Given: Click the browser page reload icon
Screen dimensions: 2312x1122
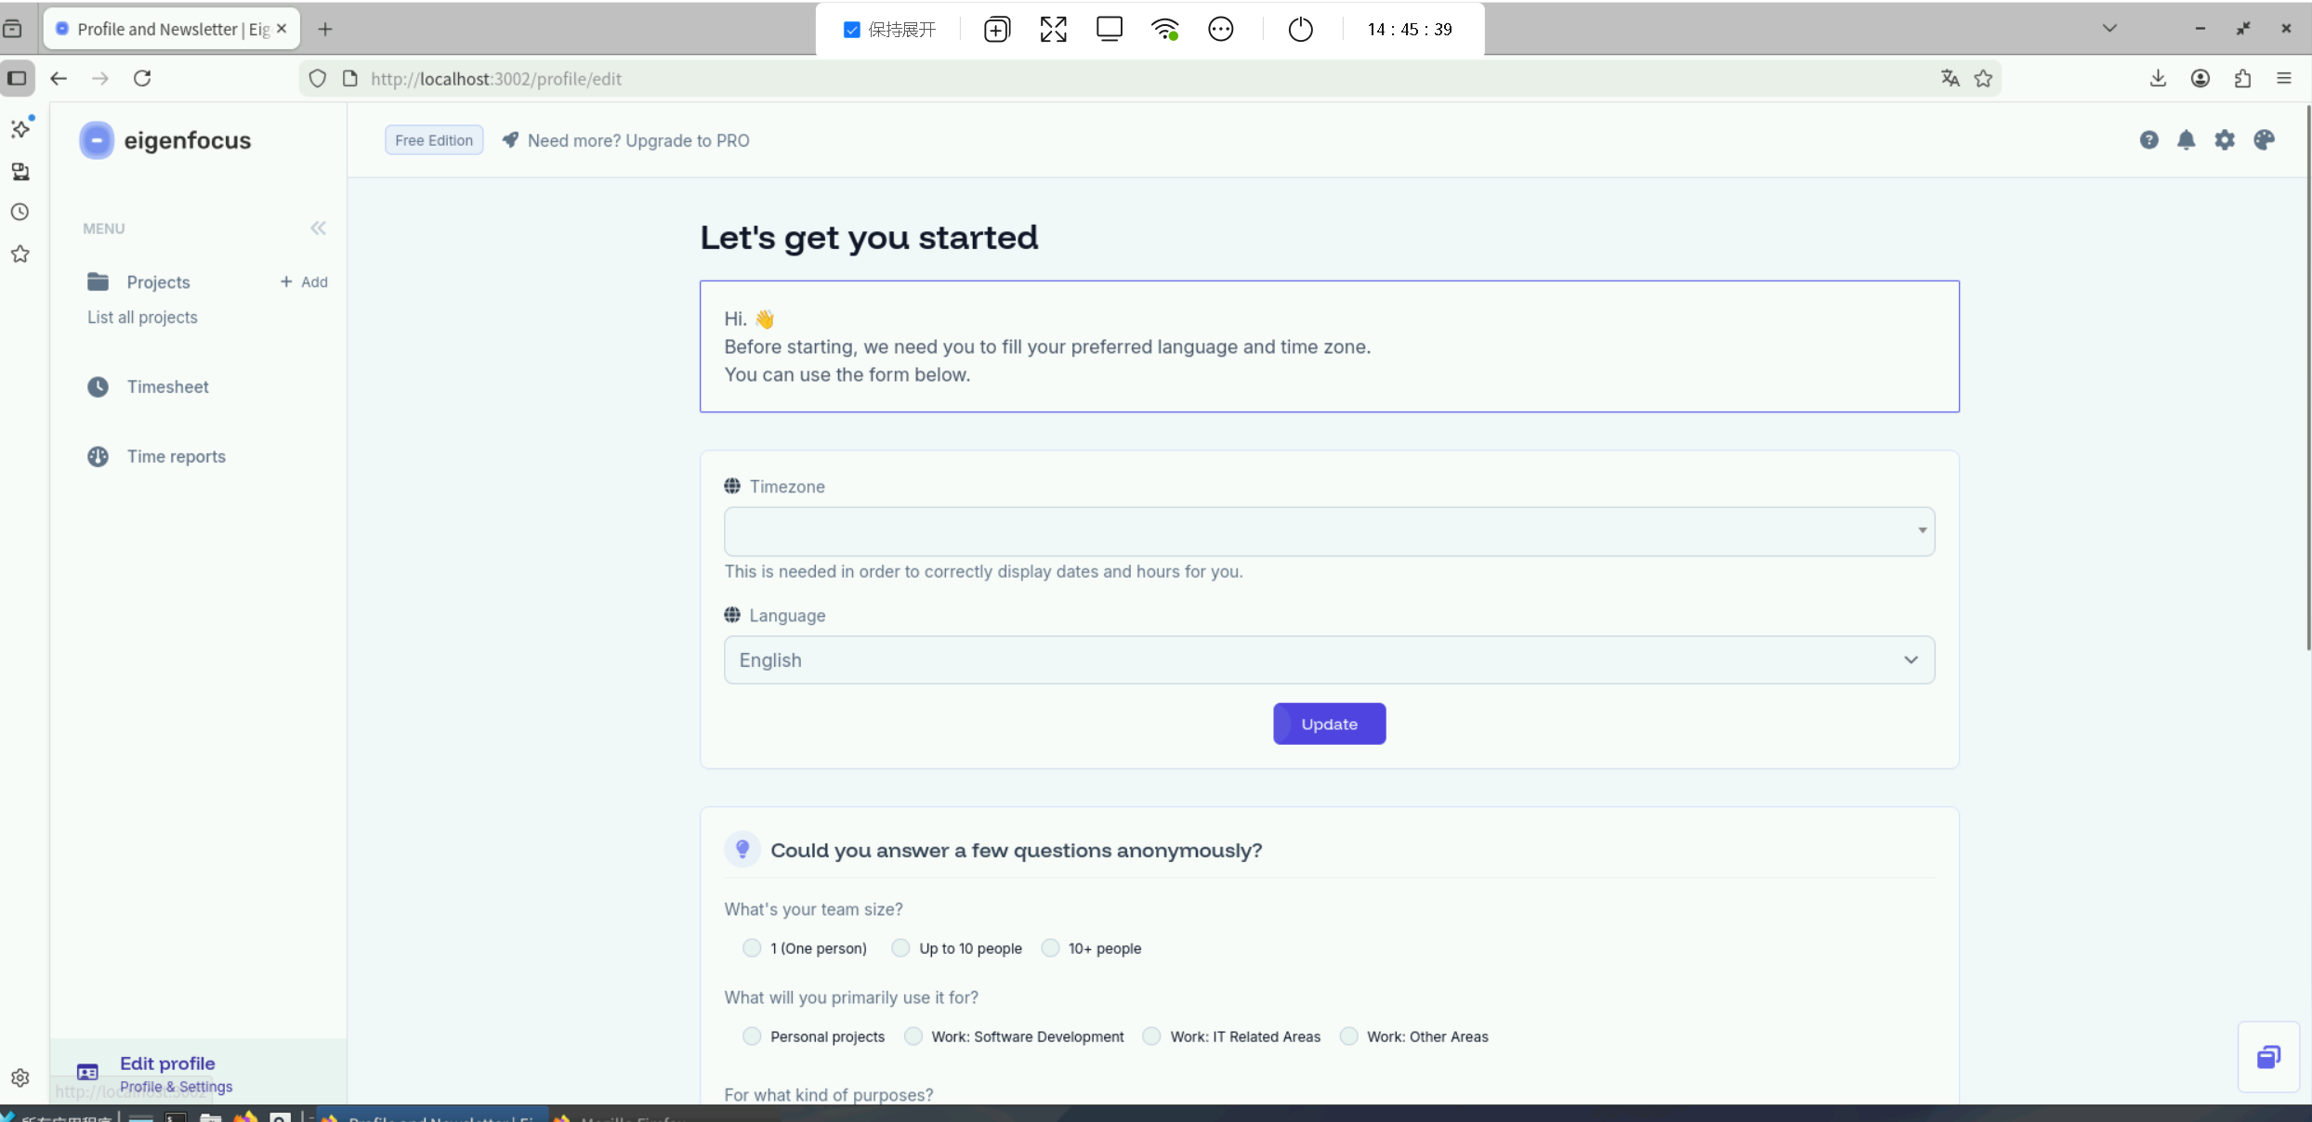Looking at the screenshot, I should pyautogui.click(x=142, y=79).
